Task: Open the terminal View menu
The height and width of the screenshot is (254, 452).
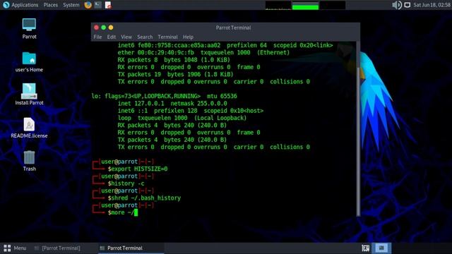Action: point(126,37)
